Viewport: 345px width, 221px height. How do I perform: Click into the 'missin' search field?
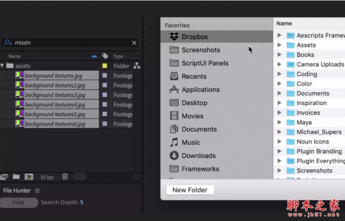tap(70, 43)
